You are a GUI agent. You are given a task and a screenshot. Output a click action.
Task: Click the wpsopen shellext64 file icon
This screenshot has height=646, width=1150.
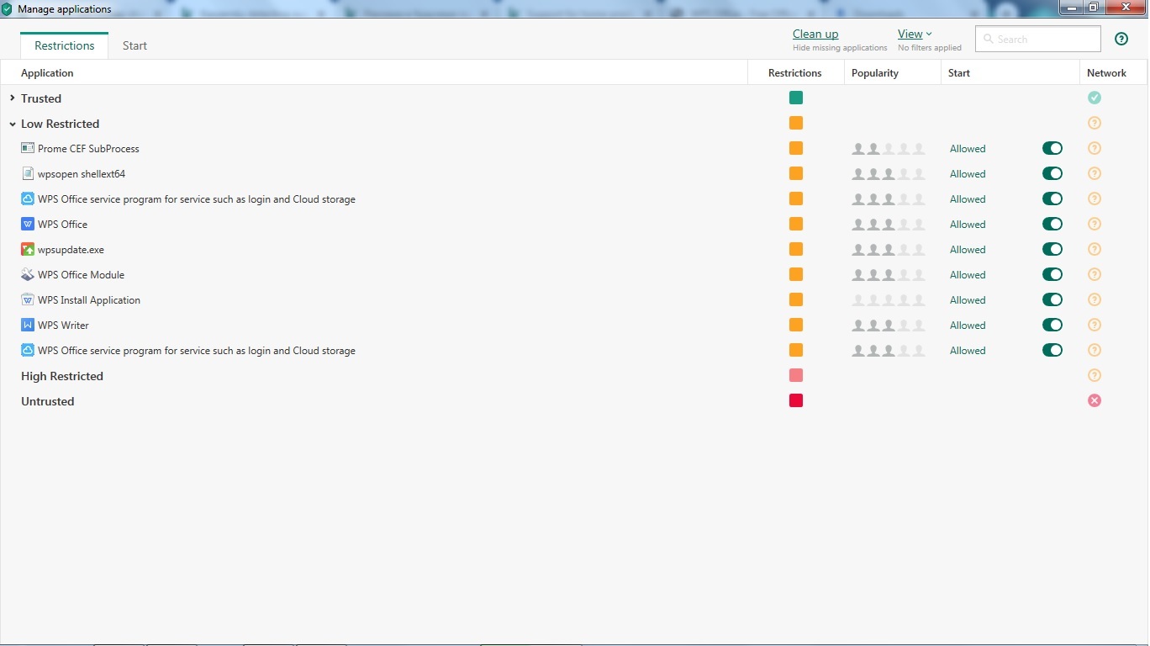pos(28,174)
